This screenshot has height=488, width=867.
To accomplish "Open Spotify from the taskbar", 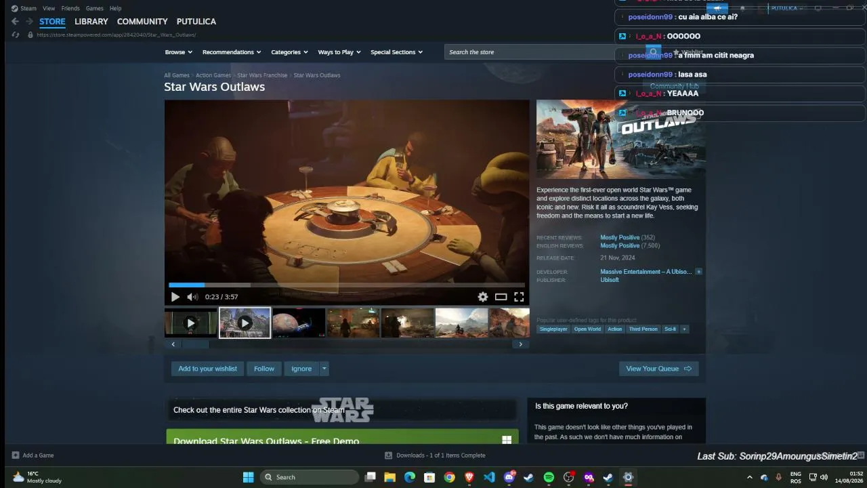I will (549, 477).
